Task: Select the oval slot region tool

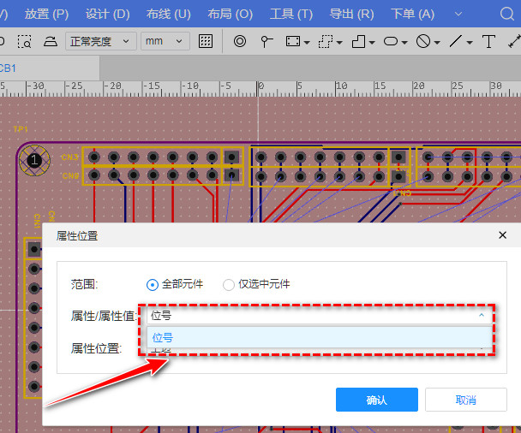Action: coord(391,41)
